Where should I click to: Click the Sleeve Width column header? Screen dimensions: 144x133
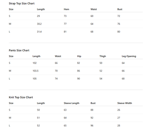click(125, 103)
